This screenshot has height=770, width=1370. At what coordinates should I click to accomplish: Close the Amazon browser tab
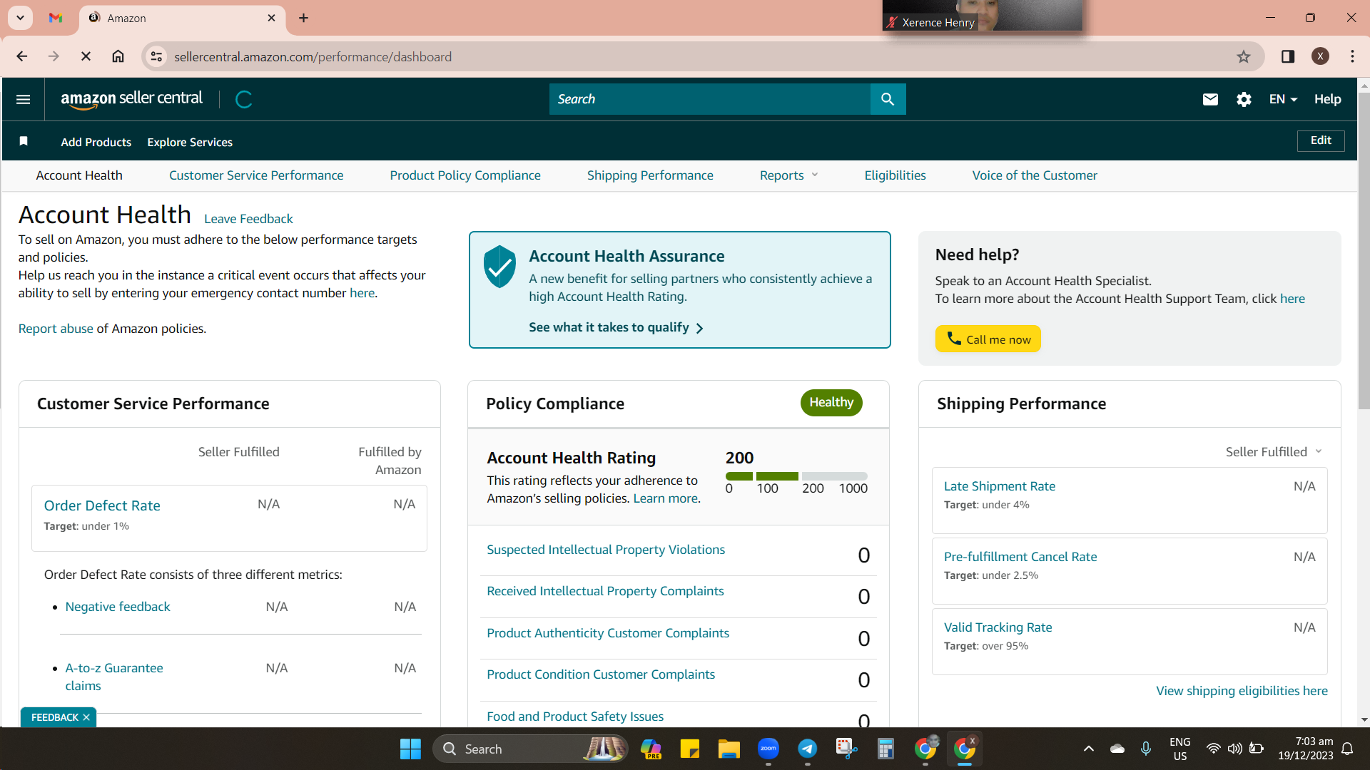(x=271, y=18)
